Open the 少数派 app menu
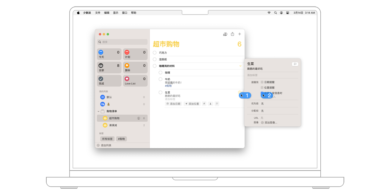Image resolution: width=390 pixels, height=195 pixels. pyautogui.click(x=87, y=13)
